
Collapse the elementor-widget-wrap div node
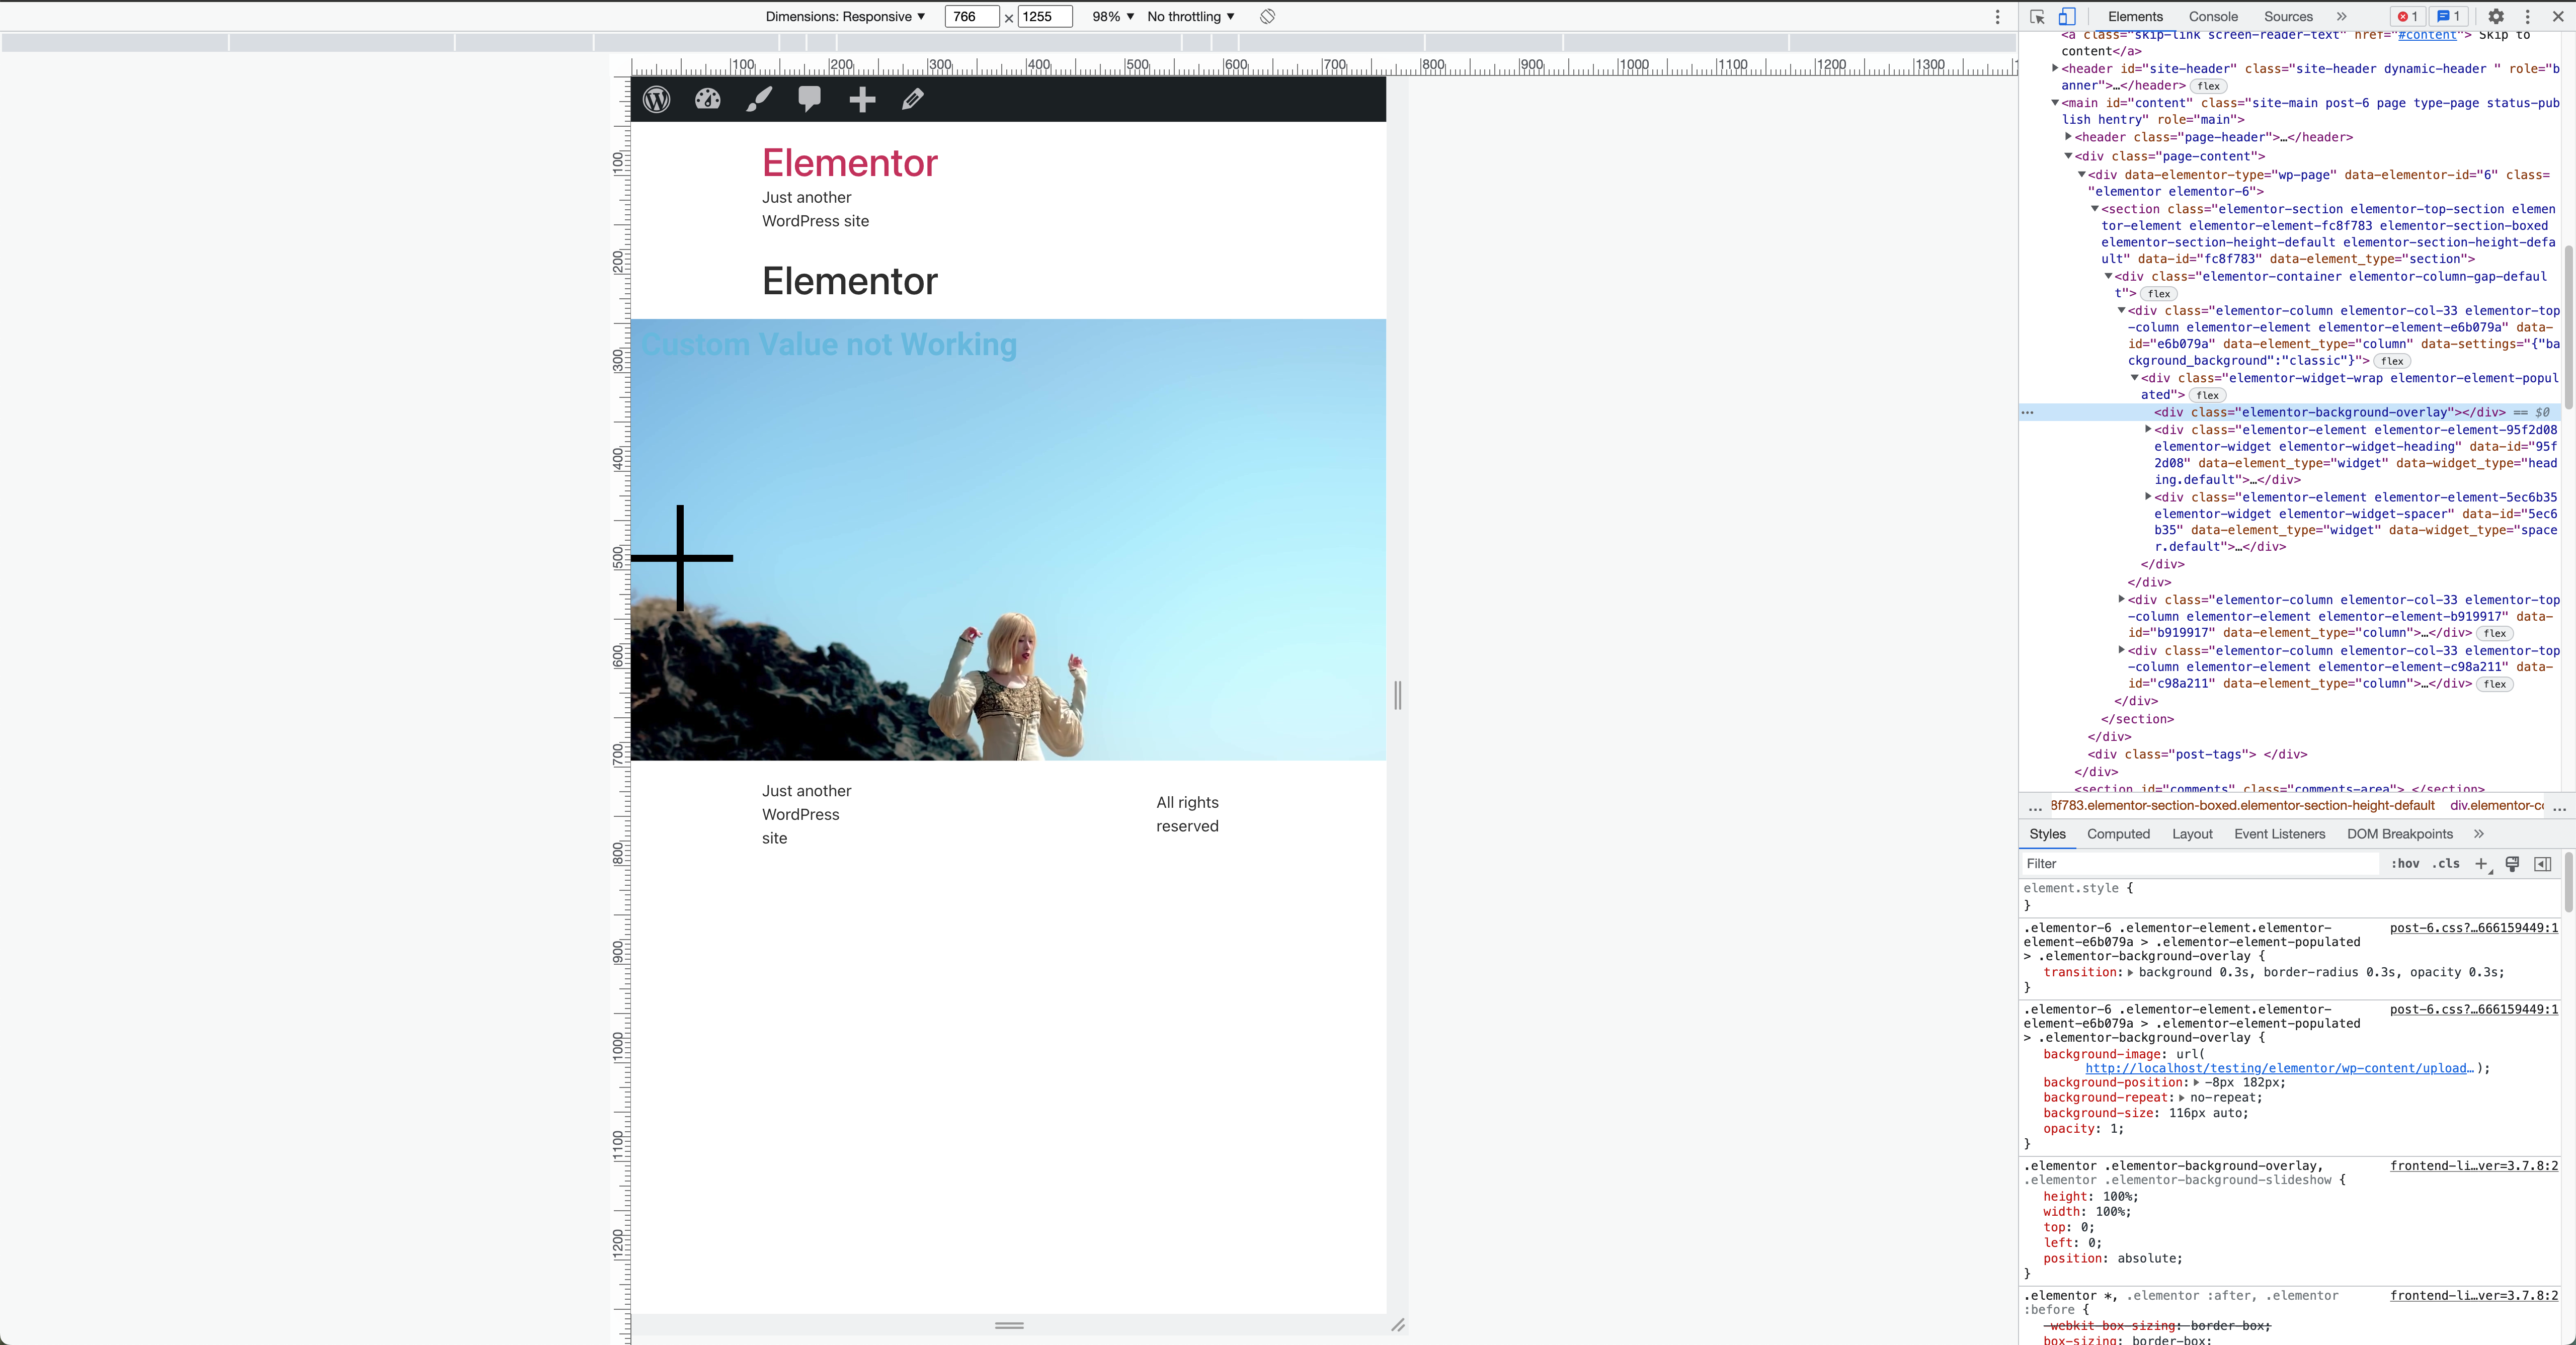(2135, 377)
